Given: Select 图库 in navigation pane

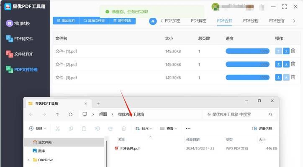Looking at the screenshot, I should 39,151.
